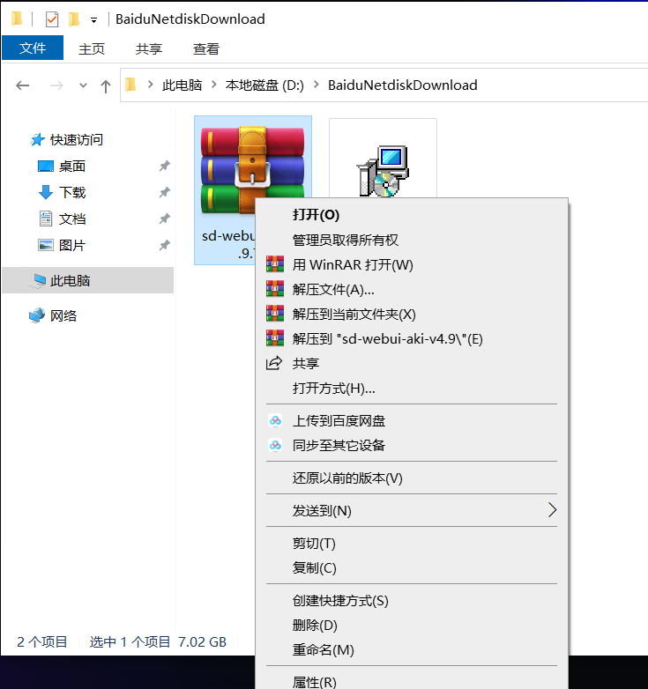This screenshot has width=648, height=689.
Task: Go up one folder level with the up arrow
Action: coord(106,86)
